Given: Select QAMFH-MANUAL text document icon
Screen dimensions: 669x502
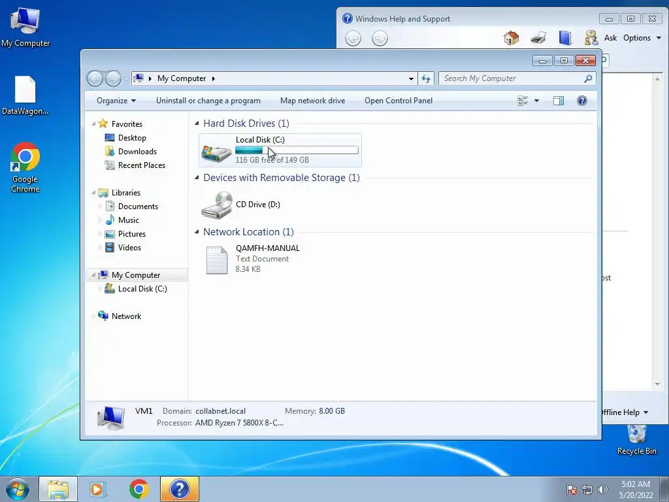Looking at the screenshot, I should coord(217,259).
